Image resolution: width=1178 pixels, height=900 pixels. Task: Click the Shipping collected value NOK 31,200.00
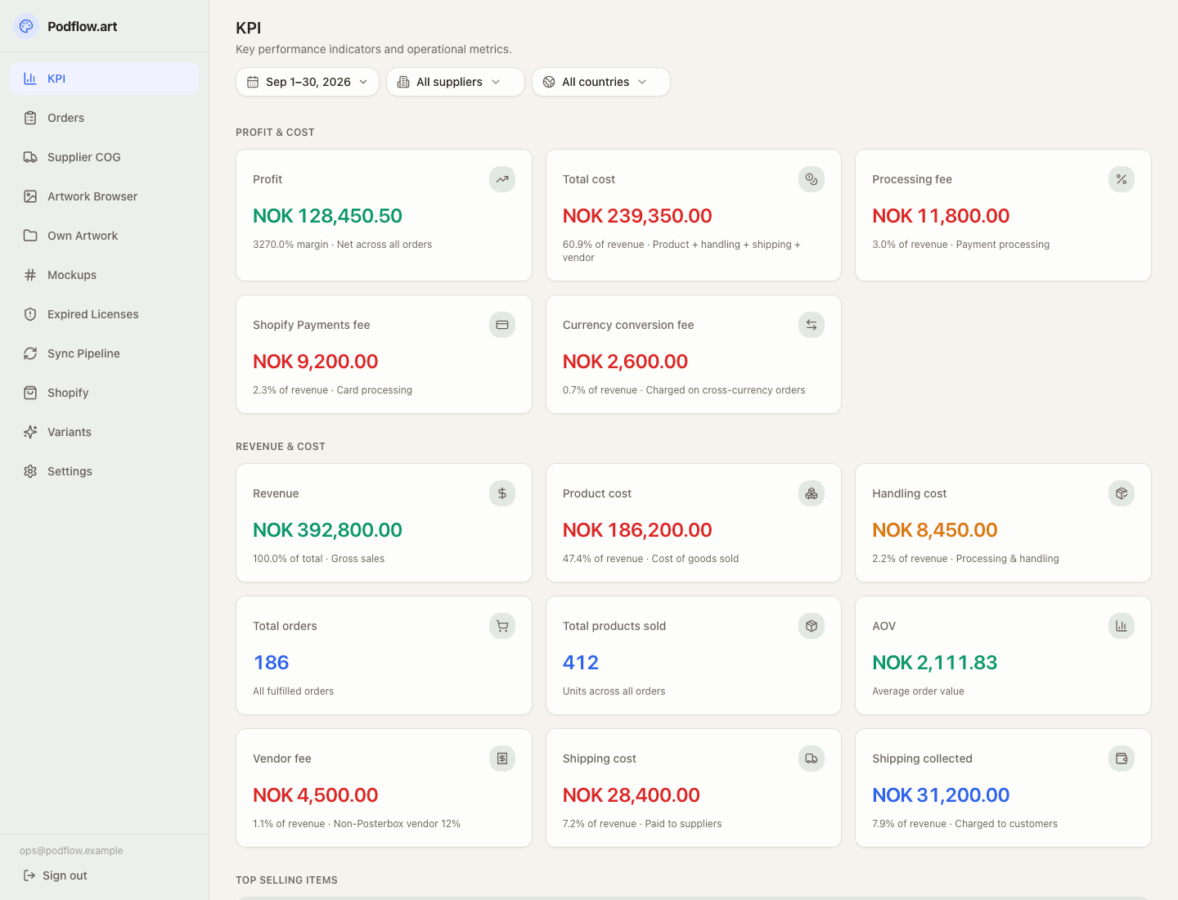pos(941,795)
